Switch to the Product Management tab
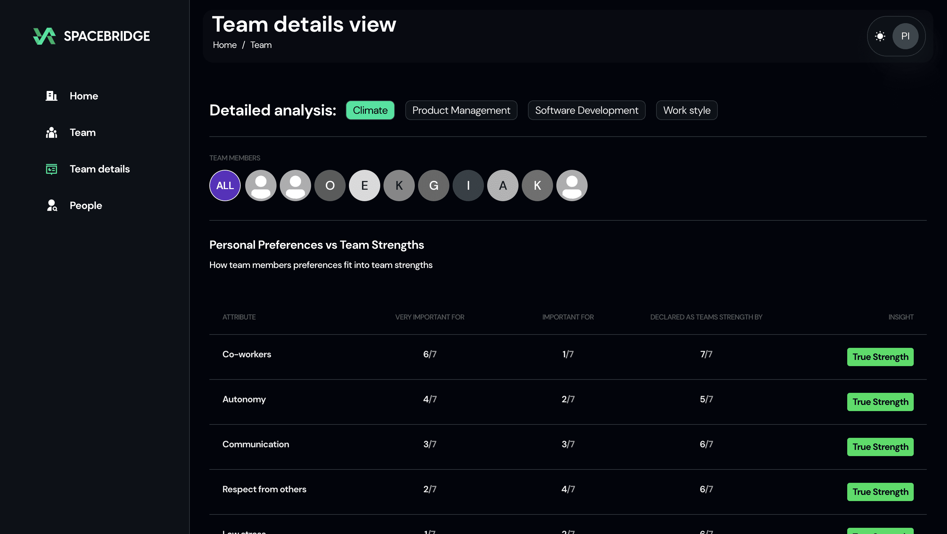Image resolution: width=947 pixels, height=534 pixels. (x=461, y=110)
